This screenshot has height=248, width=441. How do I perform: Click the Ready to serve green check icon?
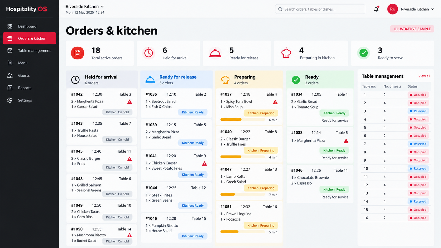[363, 53]
